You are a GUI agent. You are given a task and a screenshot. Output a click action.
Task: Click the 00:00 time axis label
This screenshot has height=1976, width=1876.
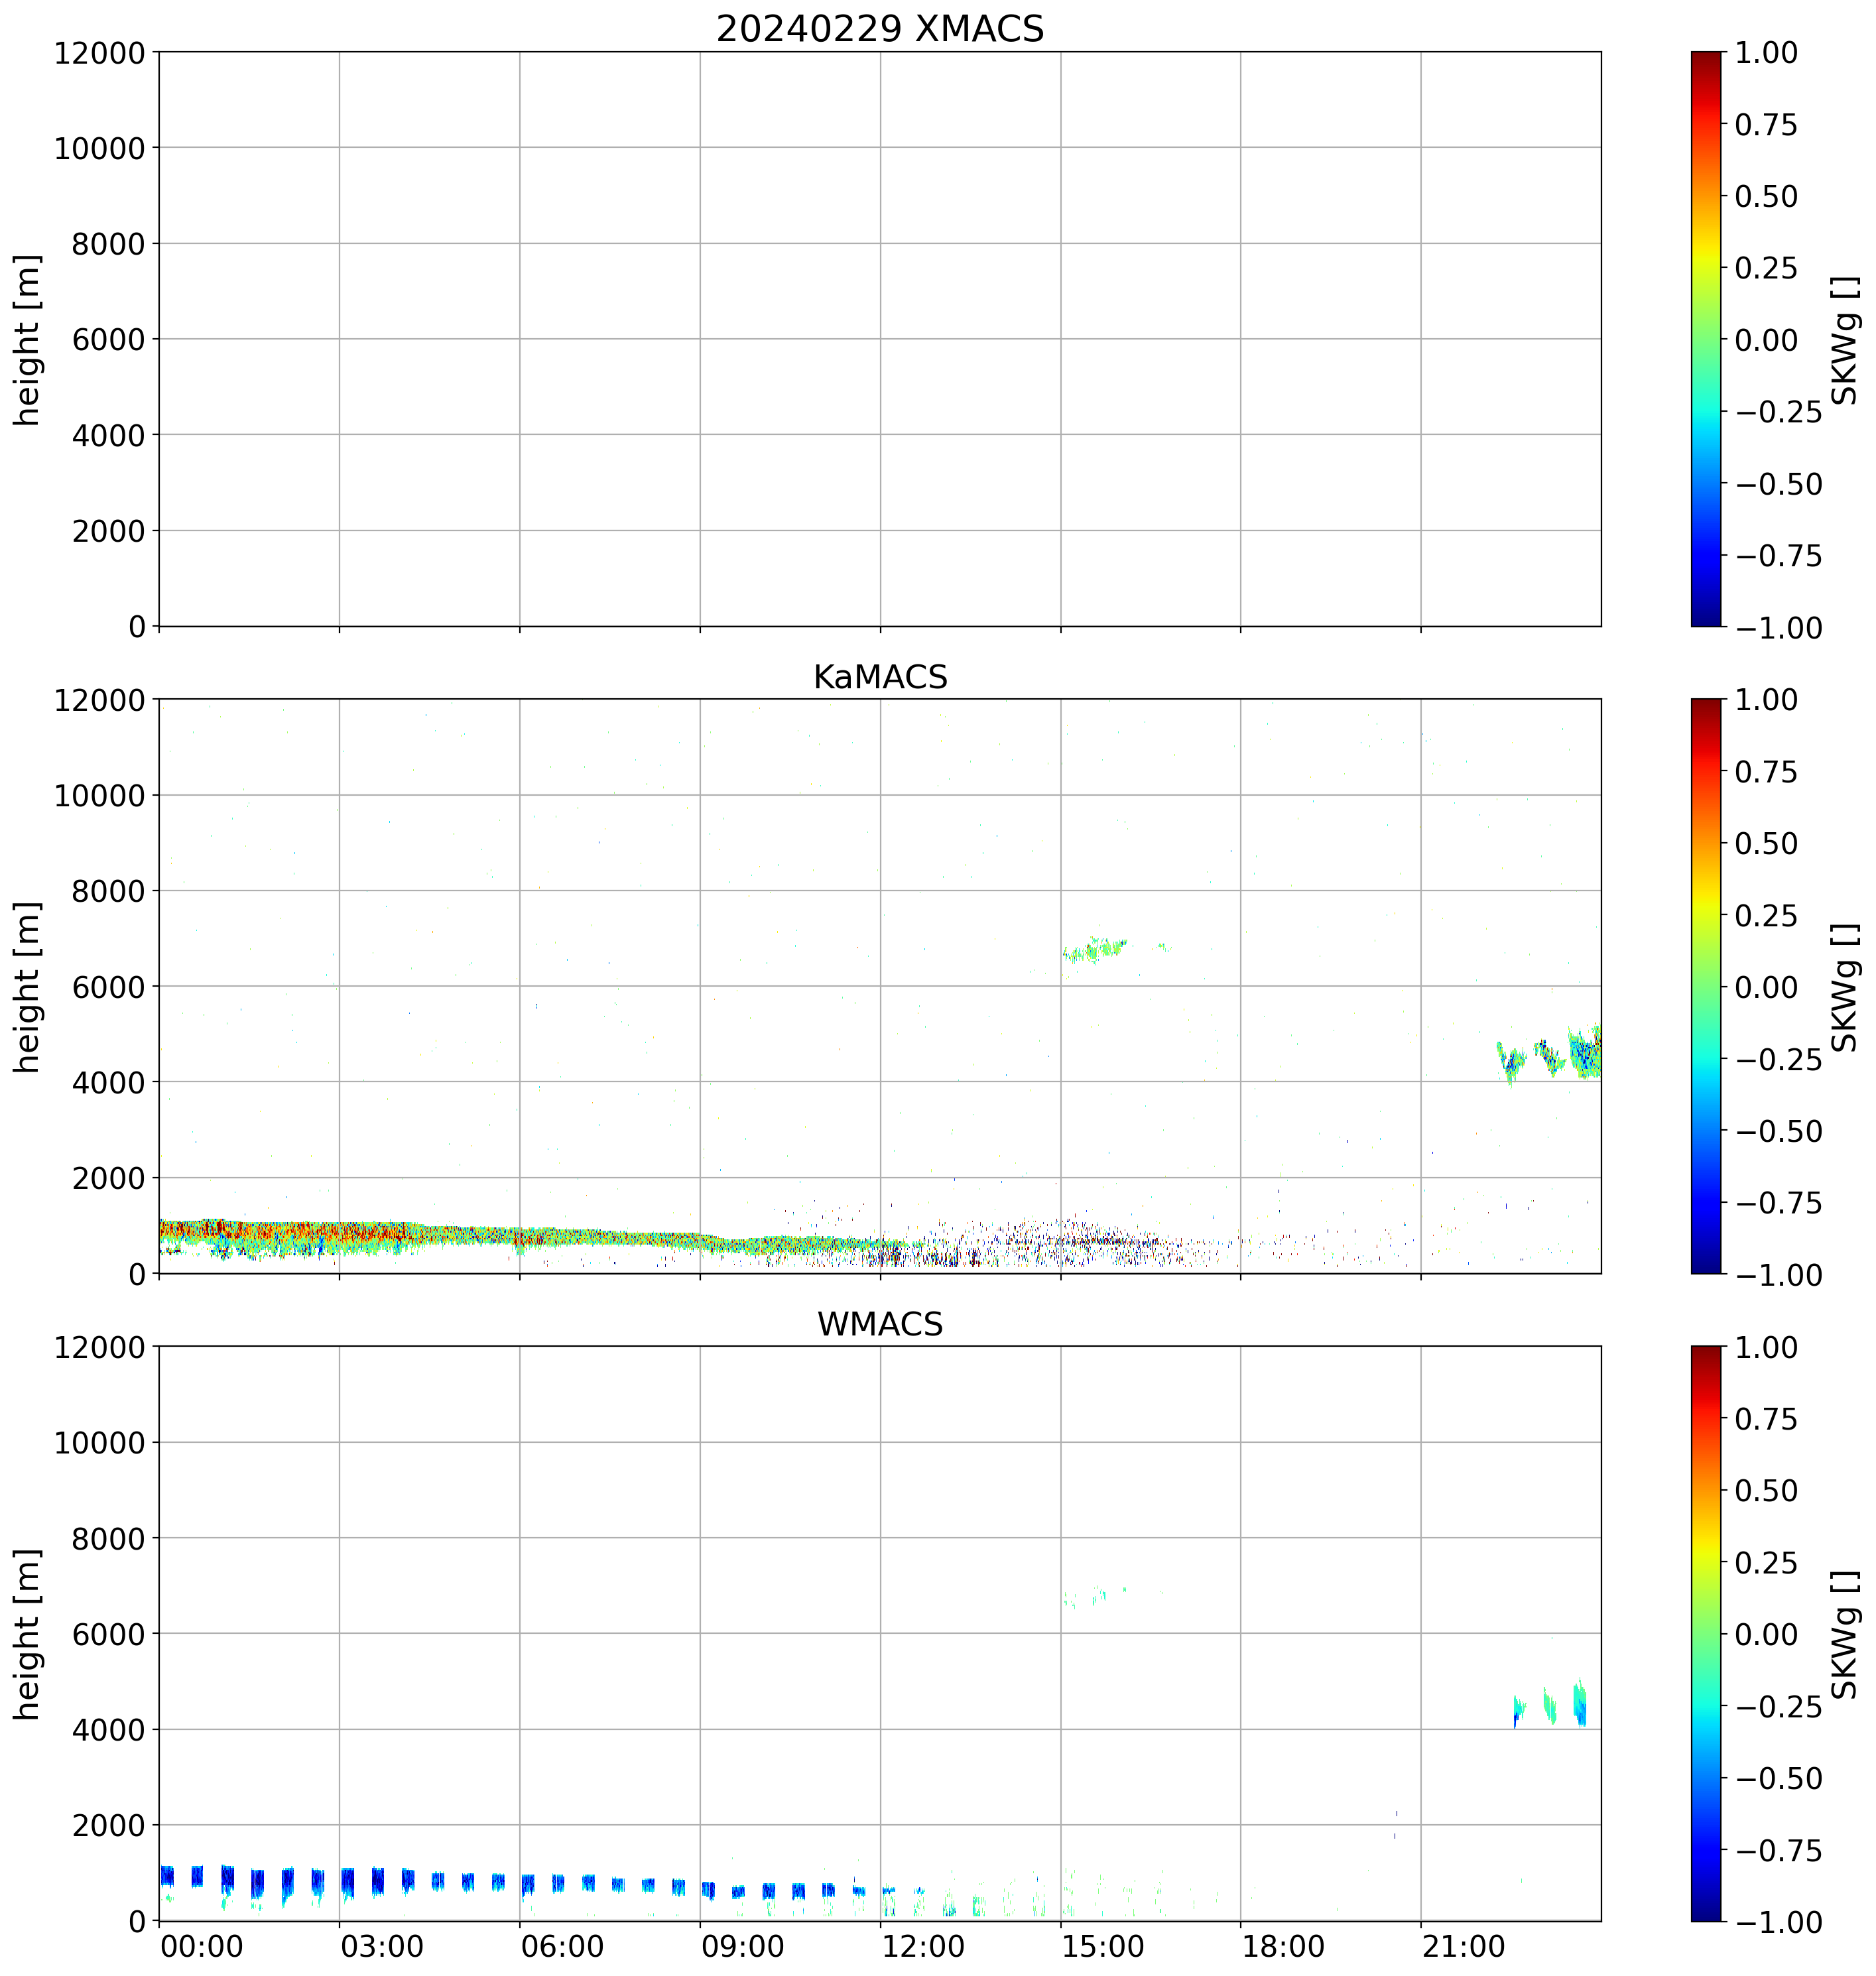pyautogui.click(x=201, y=1947)
